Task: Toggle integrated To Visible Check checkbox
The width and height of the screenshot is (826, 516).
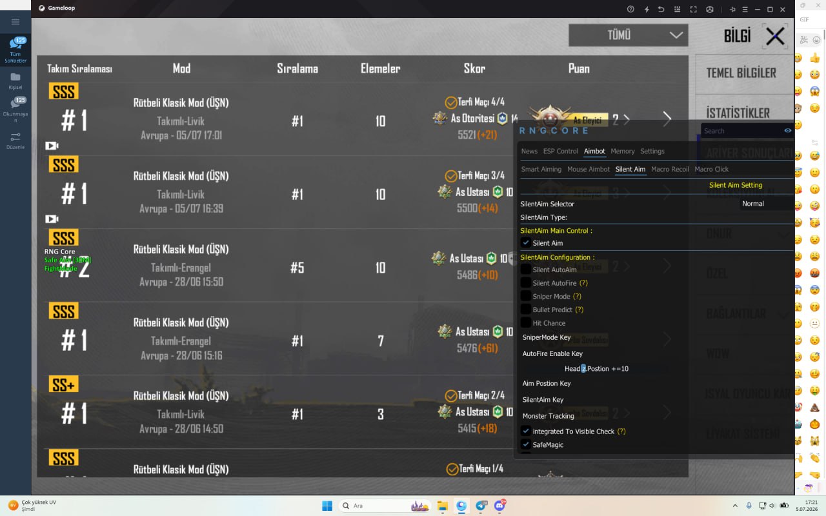Action: (x=526, y=431)
